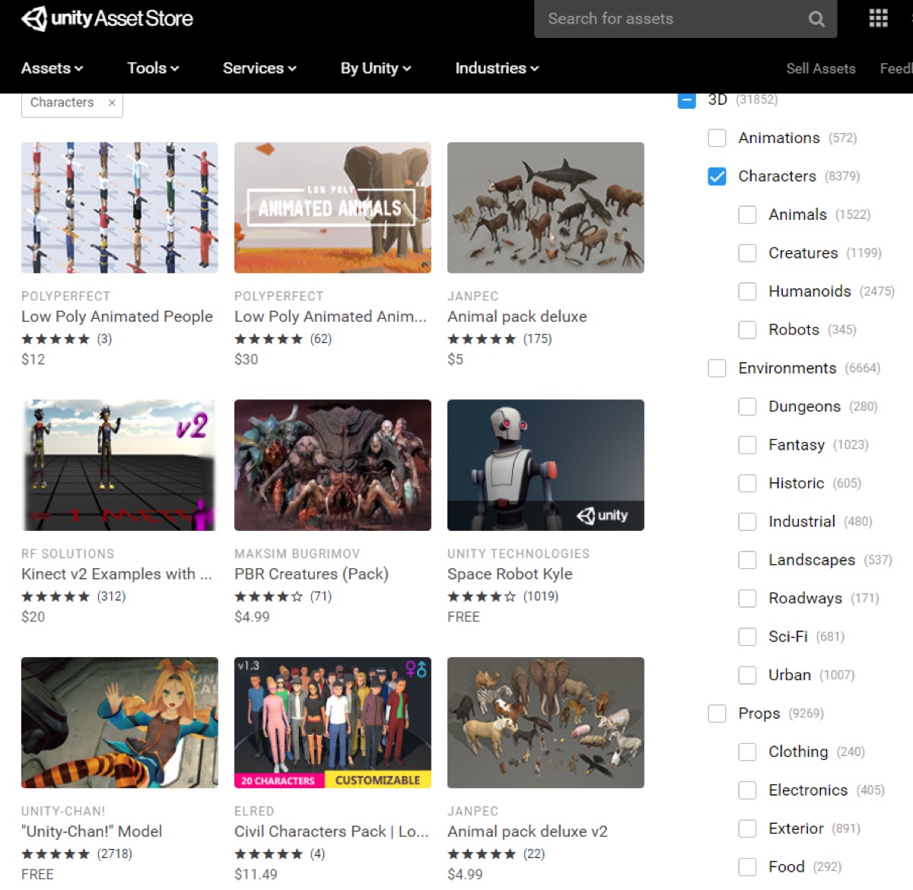
Task: Enable the Dungeons filter
Action: click(x=747, y=406)
